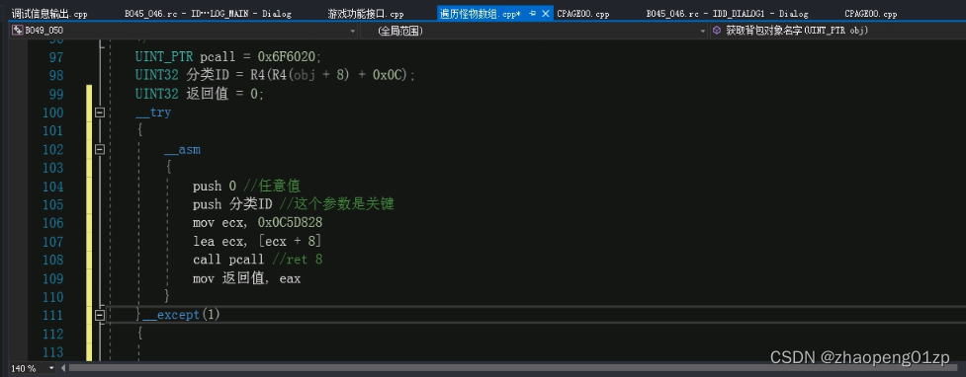Open the B049_050 project dropdown
The width and height of the screenshot is (966, 377).
352,31
